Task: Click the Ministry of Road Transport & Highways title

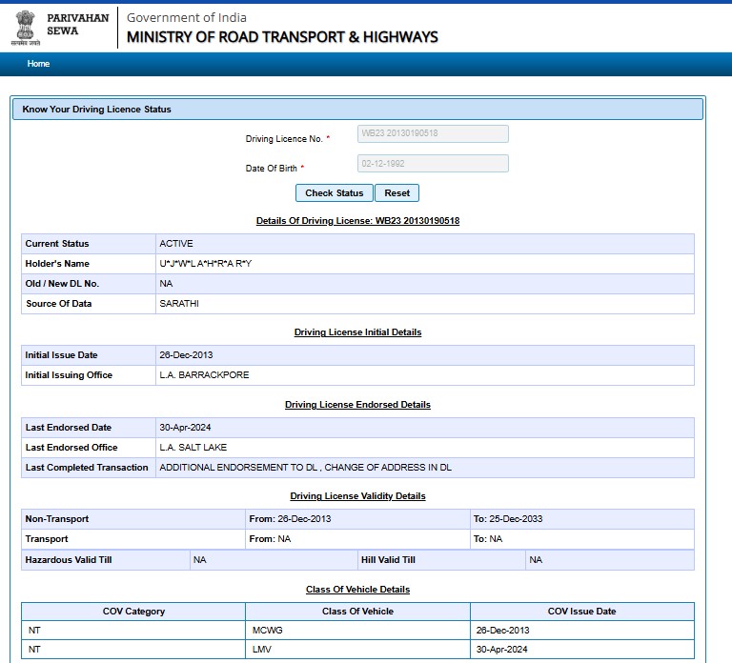Action: tap(282, 37)
